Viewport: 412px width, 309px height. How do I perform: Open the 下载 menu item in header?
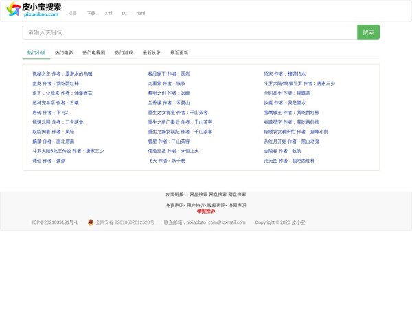click(91, 13)
